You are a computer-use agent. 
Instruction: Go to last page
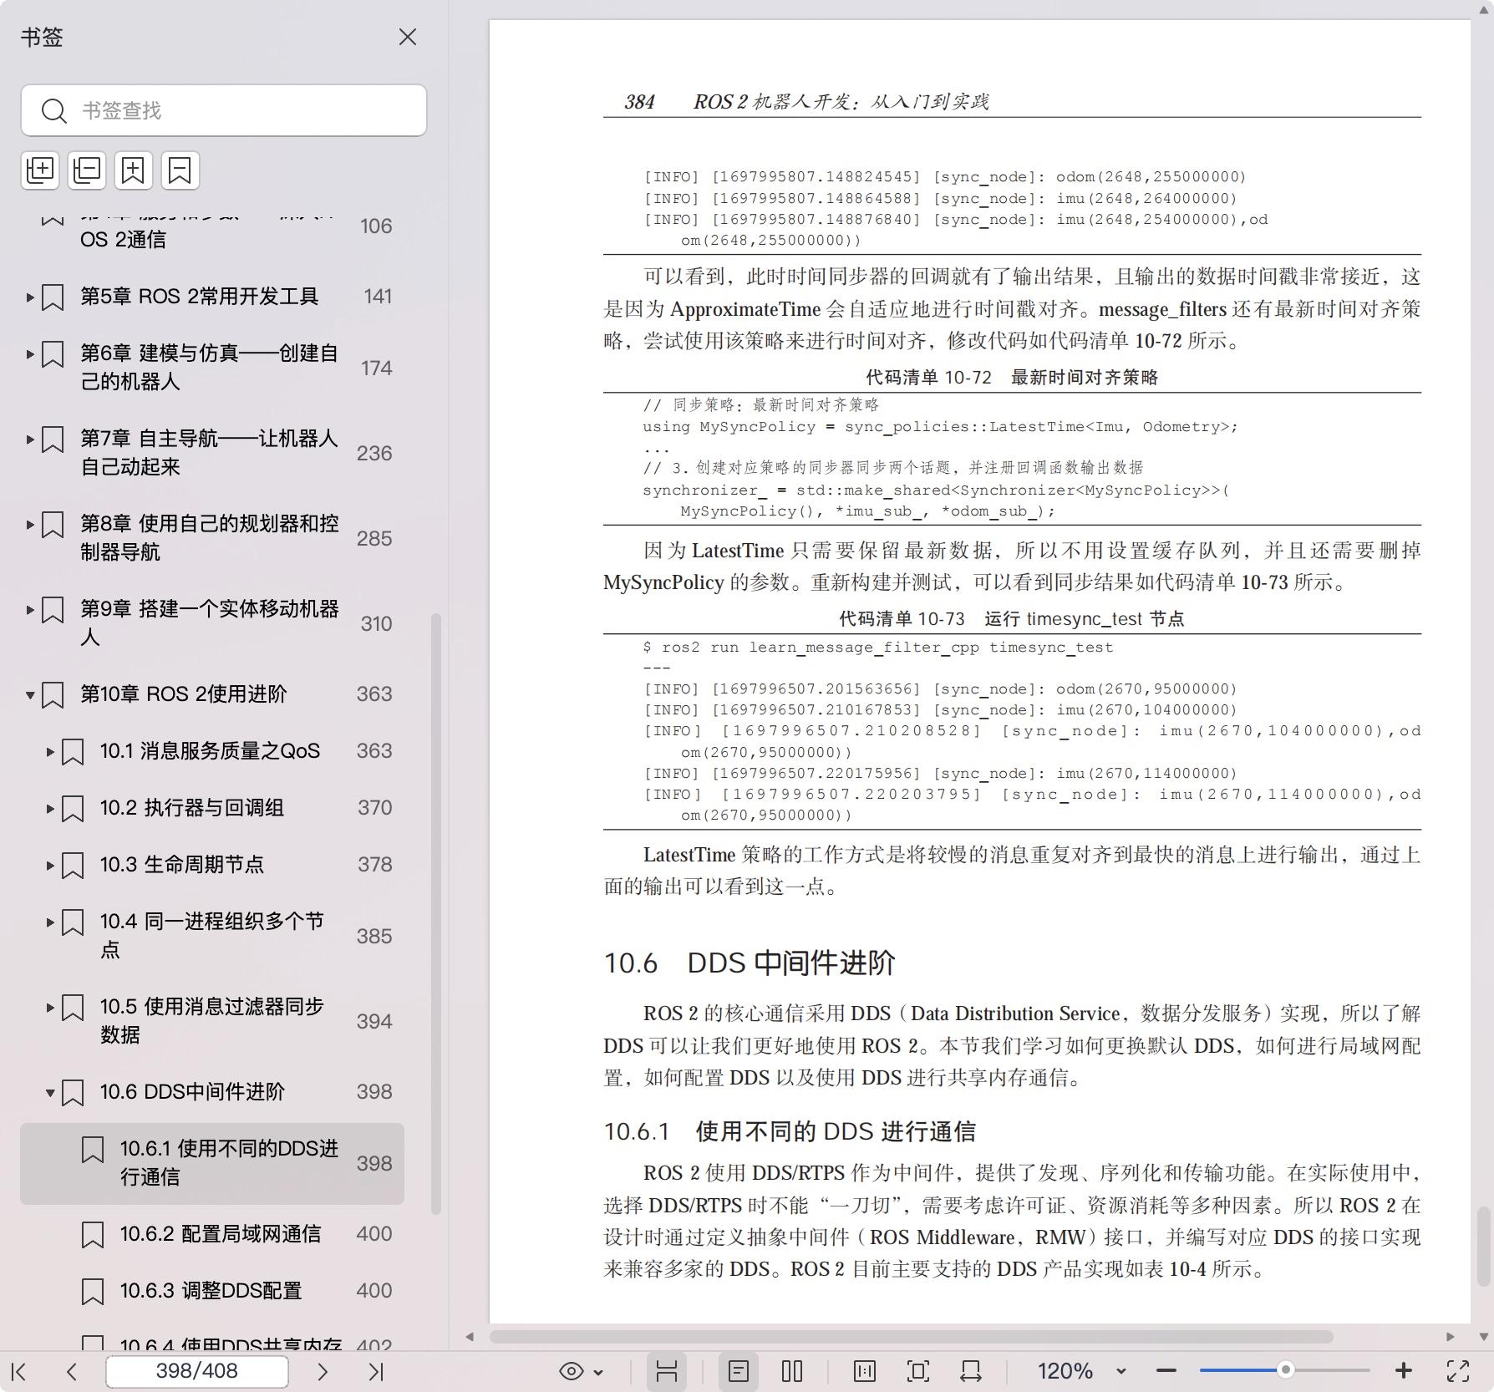coord(376,1371)
